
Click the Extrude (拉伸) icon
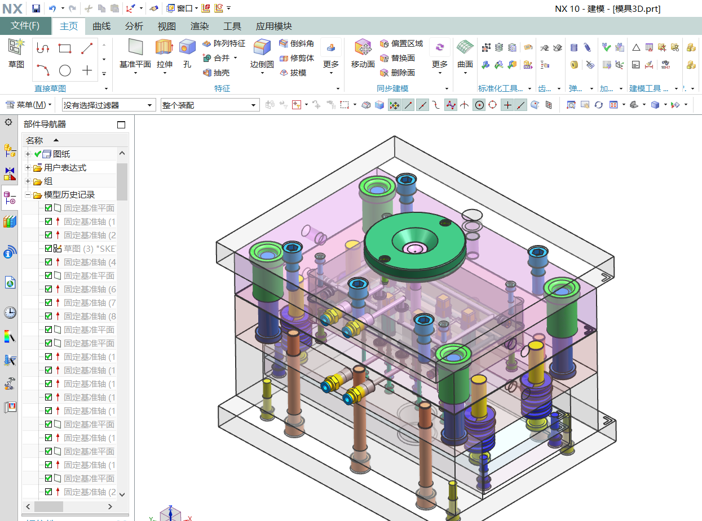point(164,47)
